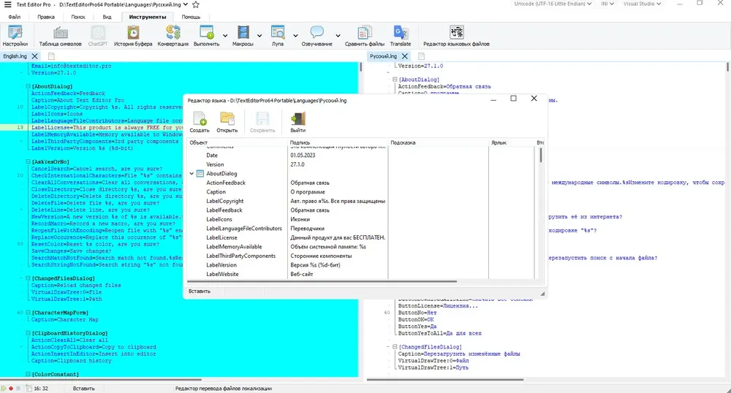Switch to the Вид ribbon tab
The width and height of the screenshot is (731, 393).
tap(107, 17)
